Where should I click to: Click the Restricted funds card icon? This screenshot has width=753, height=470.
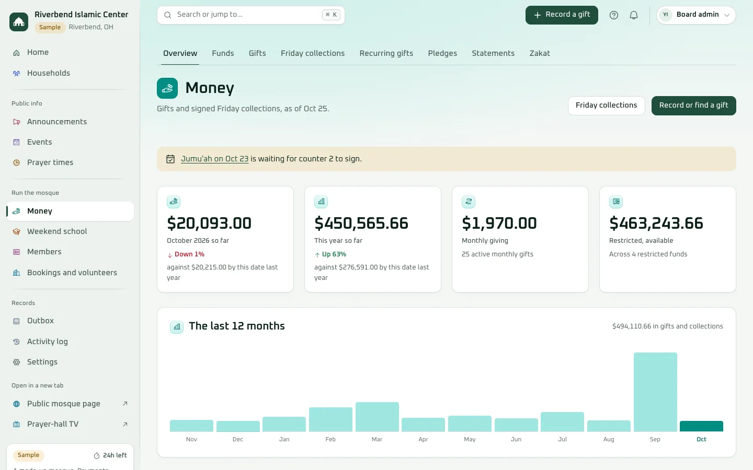616,202
